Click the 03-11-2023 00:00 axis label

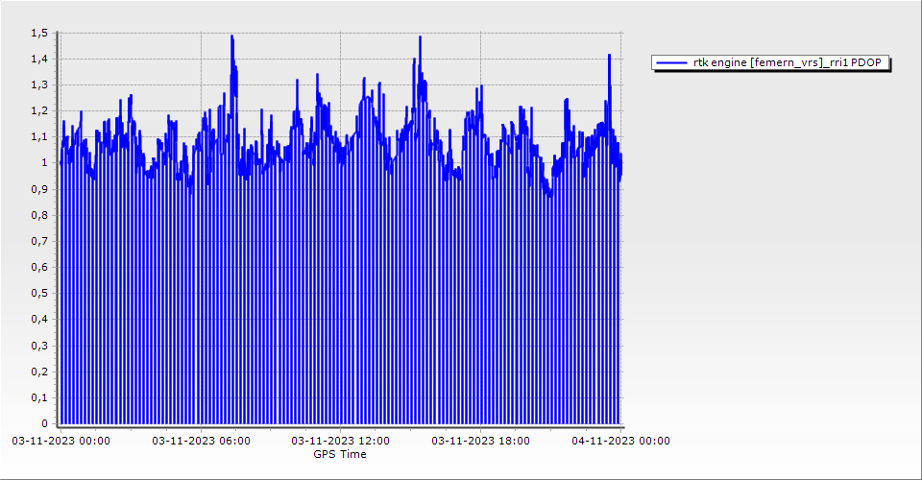pyautogui.click(x=61, y=441)
